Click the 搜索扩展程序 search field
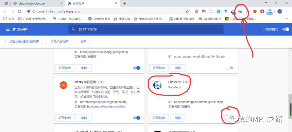Viewport: 292px width, 132px height. 146,29
